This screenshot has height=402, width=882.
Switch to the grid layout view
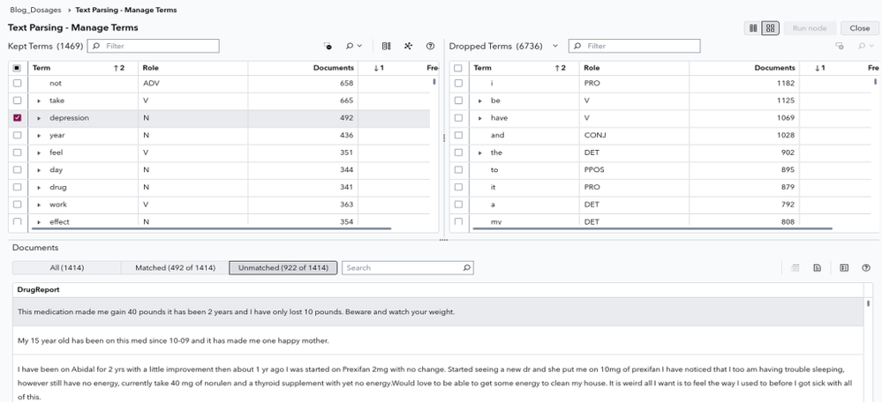click(771, 28)
